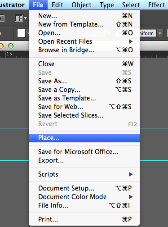Choose Save Selected Slices...
This screenshot has width=168, height=227.
(84, 115)
